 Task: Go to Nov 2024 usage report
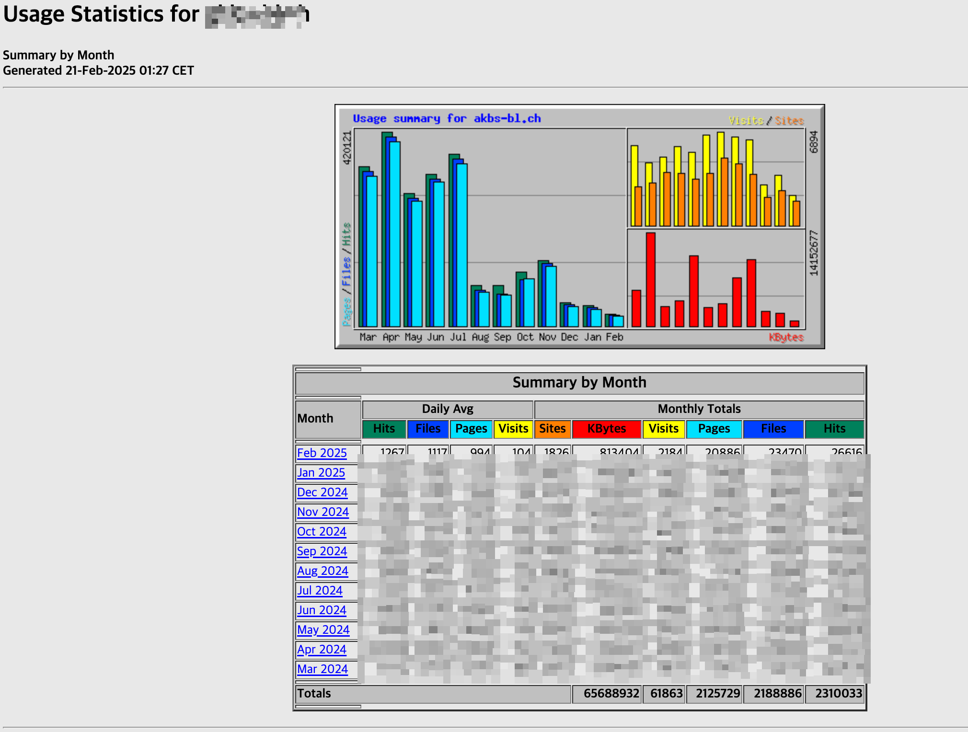pyautogui.click(x=323, y=512)
